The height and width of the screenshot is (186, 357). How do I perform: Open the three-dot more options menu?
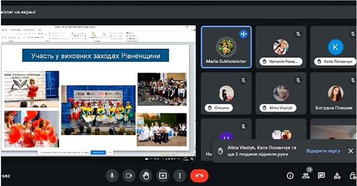(180, 176)
